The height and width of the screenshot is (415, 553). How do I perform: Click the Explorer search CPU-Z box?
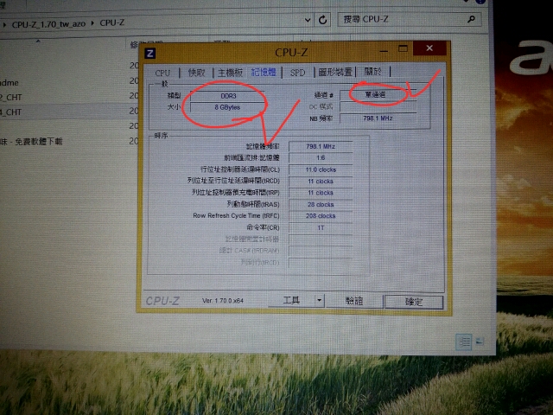click(409, 19)
